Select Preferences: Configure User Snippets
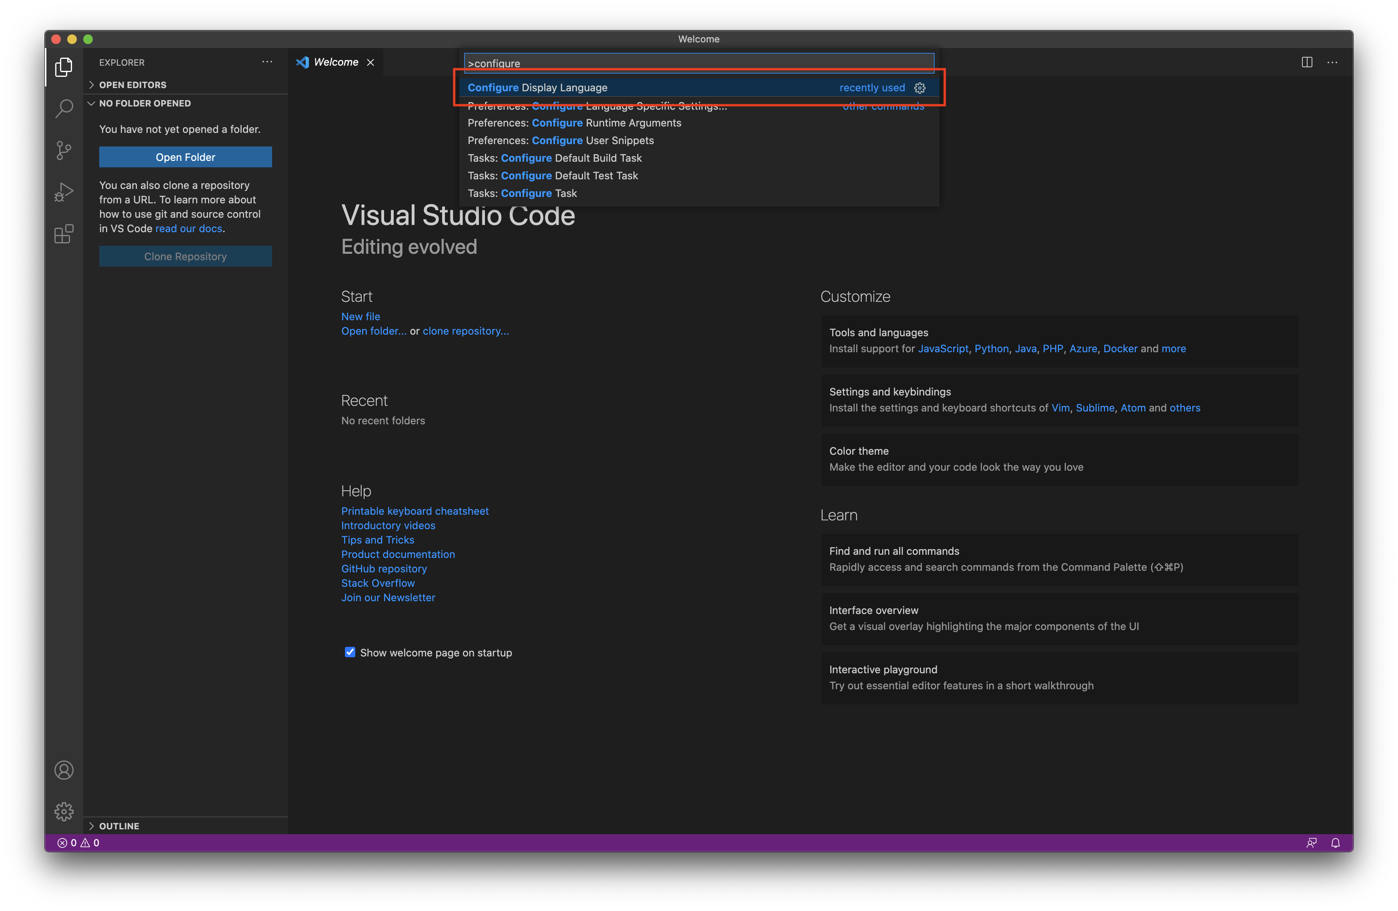This screenshot has width=1398, height=911. coord(699,140)
